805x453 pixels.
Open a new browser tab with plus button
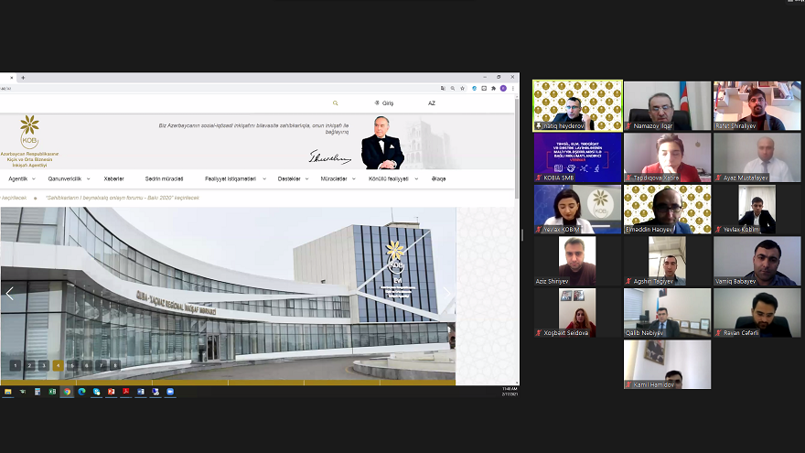tap(23, 78)
